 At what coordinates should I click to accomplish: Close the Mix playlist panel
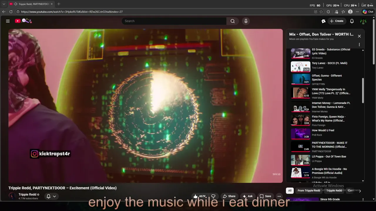pos(359,36)
